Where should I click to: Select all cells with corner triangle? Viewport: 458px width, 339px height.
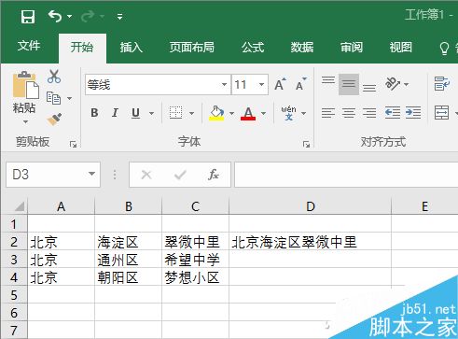20,206
